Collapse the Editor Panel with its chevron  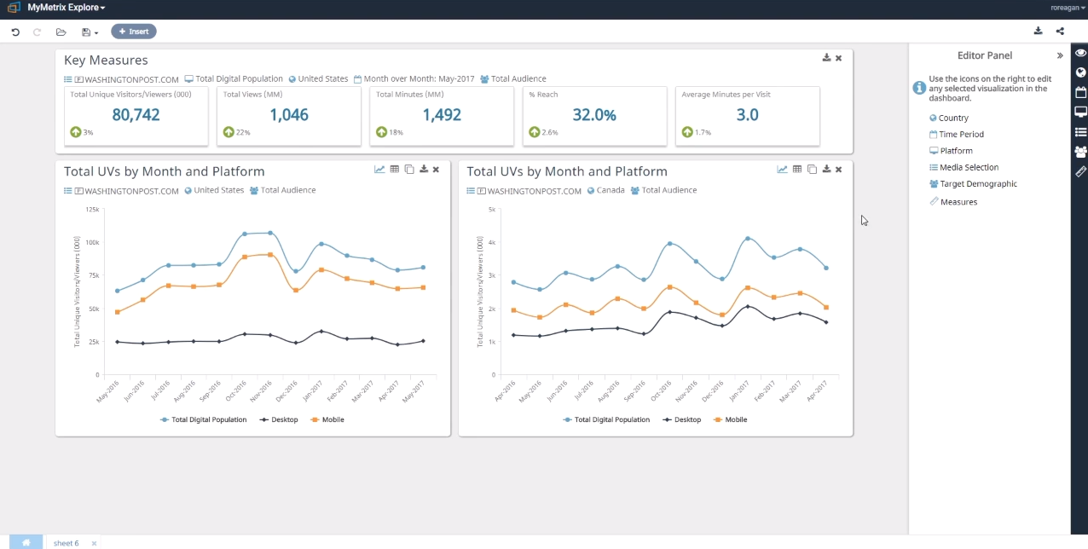pos(1059,55)
